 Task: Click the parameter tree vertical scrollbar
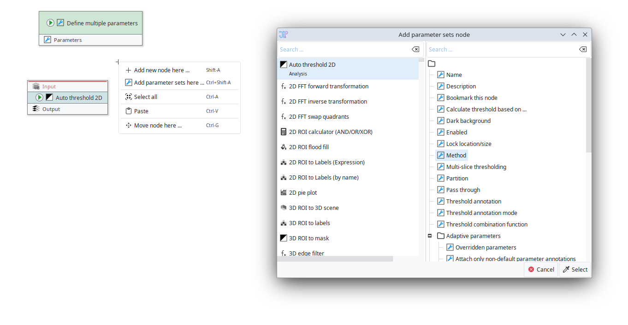point(588,106)
